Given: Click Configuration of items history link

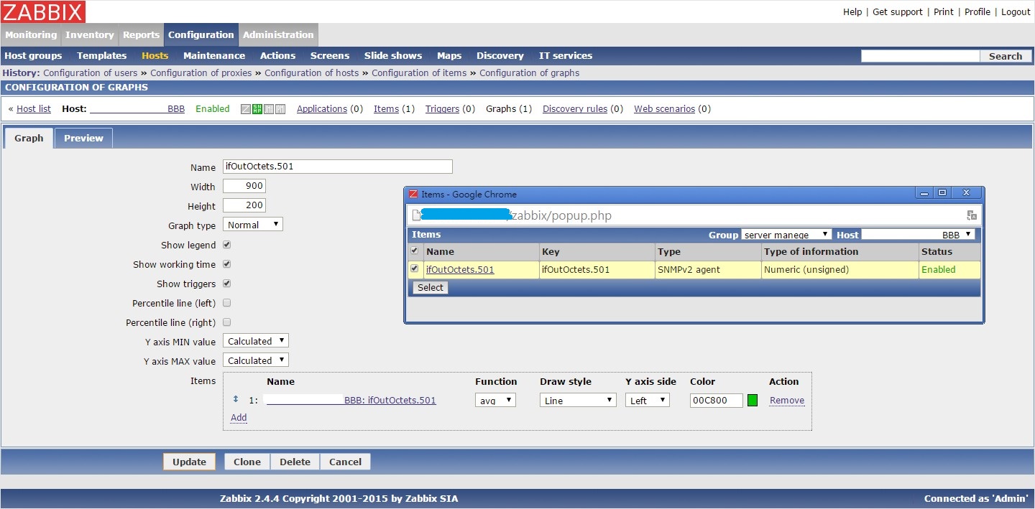Looking at the screenshot, I should coord(419,73).
